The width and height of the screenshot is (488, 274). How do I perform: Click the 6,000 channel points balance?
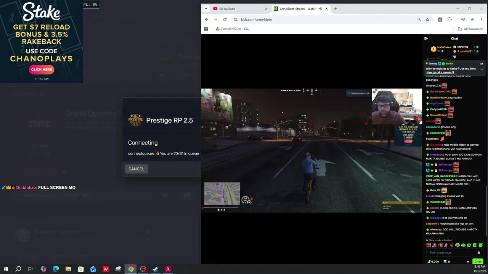(433, 261)
